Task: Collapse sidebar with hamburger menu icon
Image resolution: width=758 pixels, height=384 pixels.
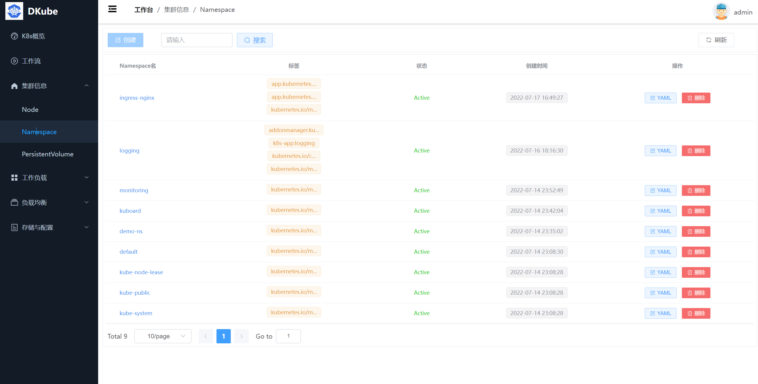Action: (112, 9)
